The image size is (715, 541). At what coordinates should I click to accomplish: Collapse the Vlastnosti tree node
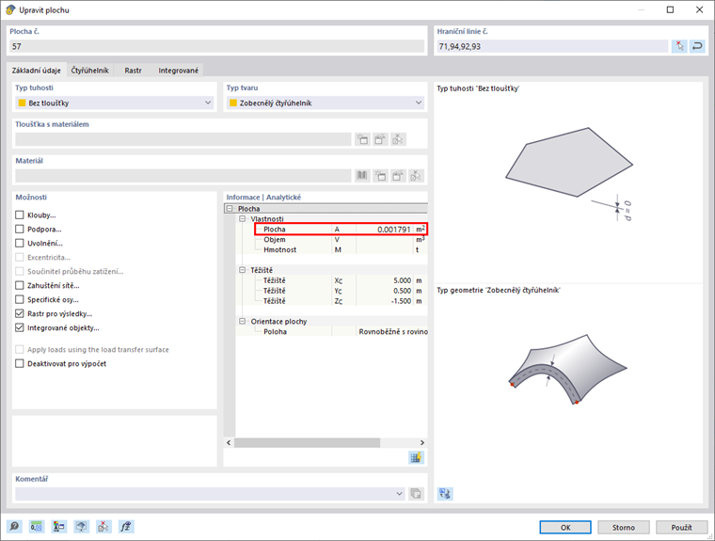click(243, 219)
